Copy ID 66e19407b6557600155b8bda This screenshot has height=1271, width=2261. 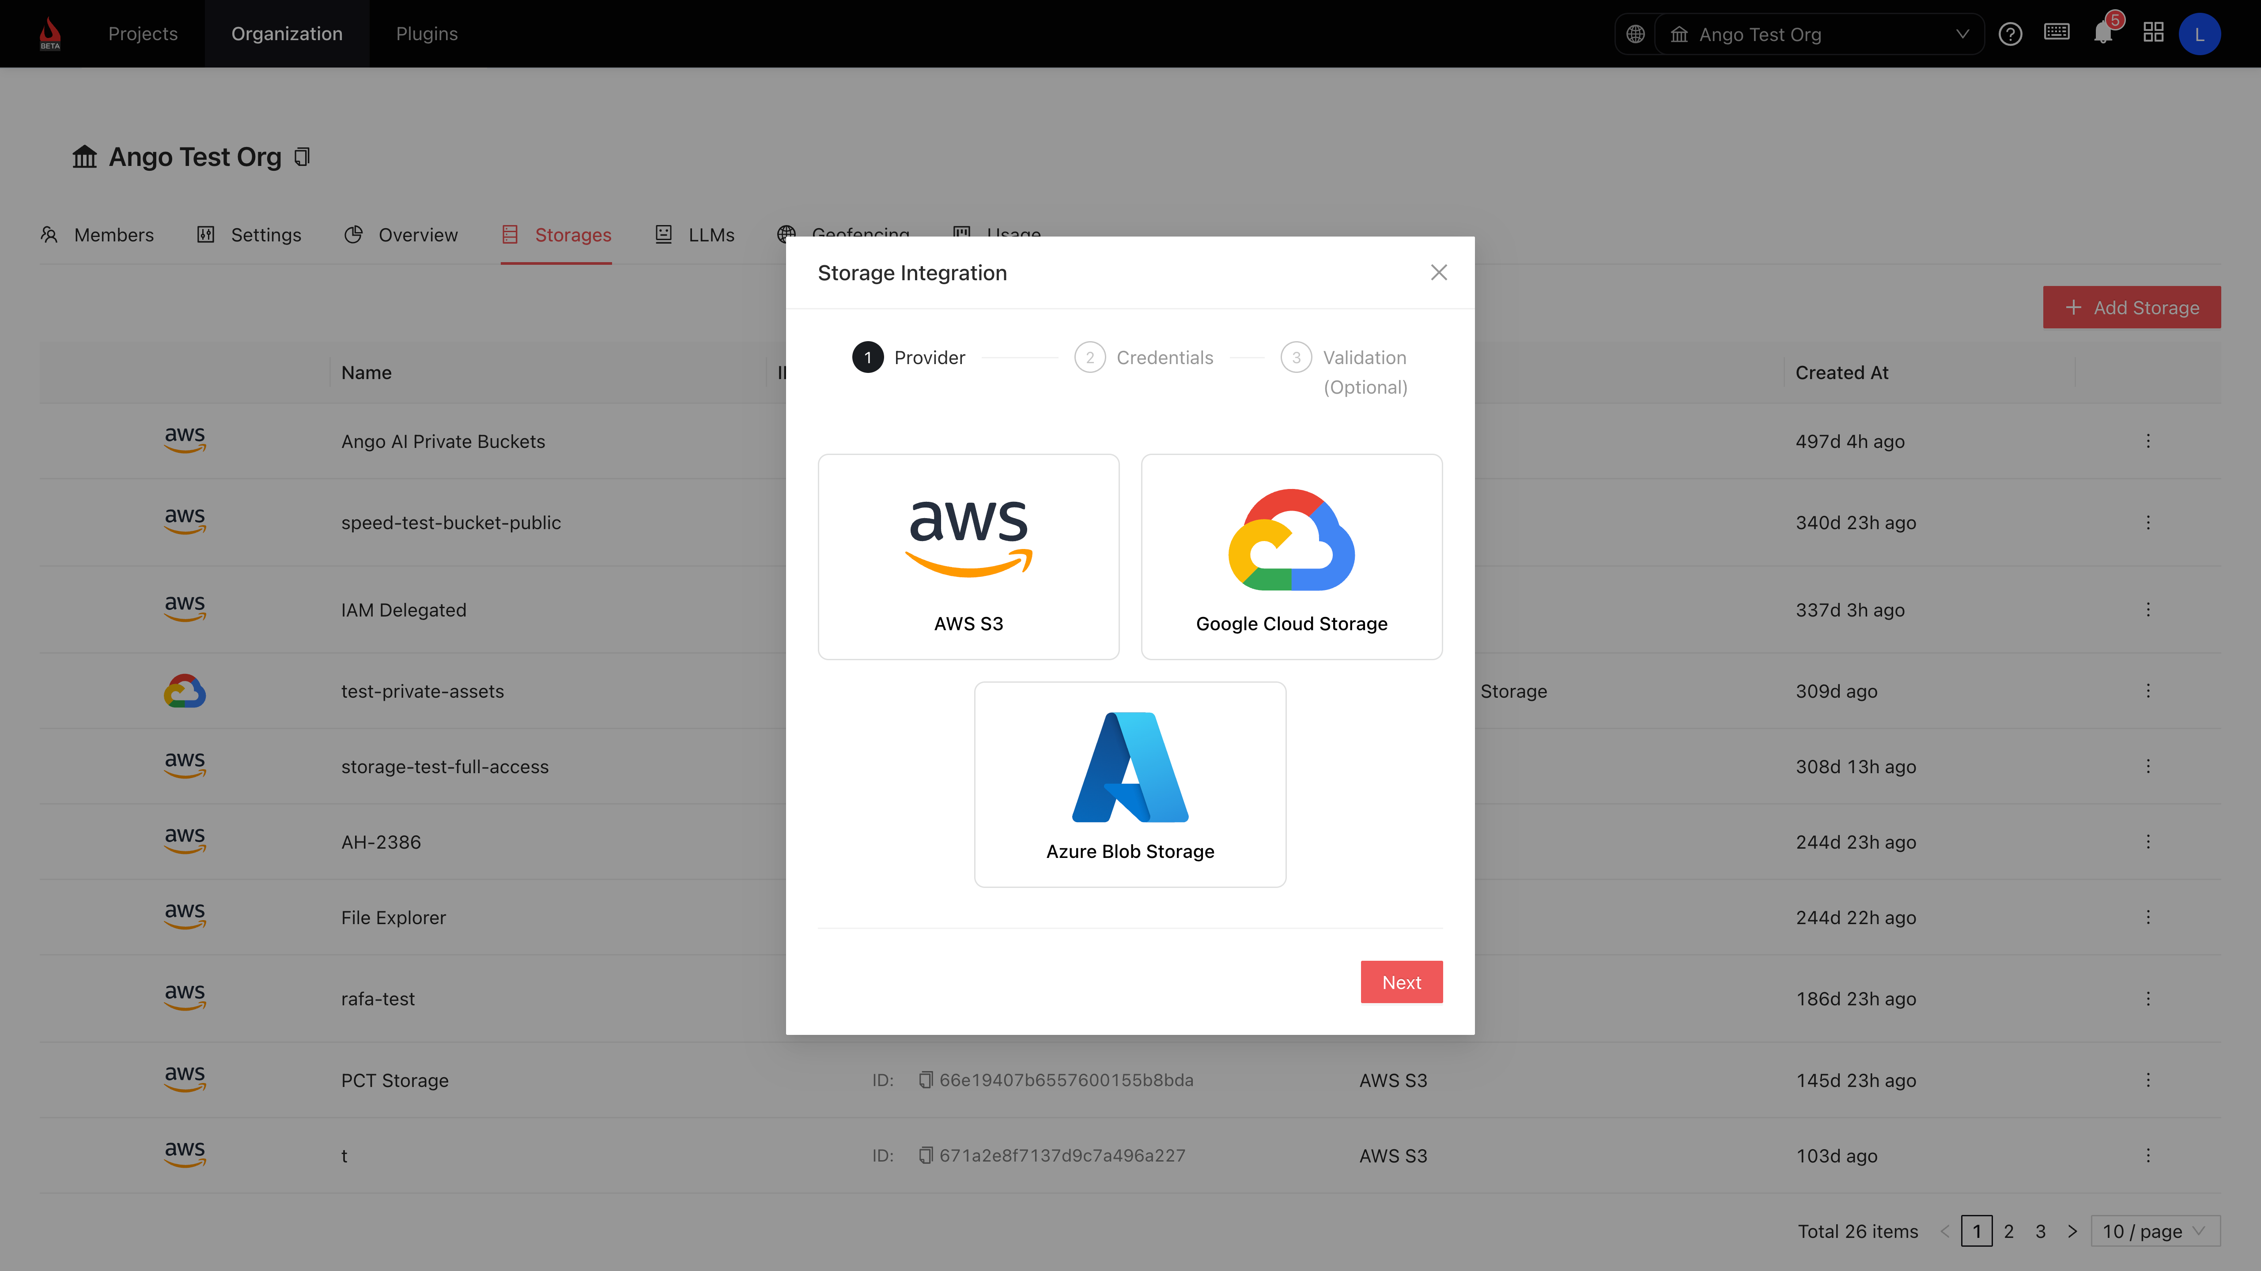[x=925, y=1080]
